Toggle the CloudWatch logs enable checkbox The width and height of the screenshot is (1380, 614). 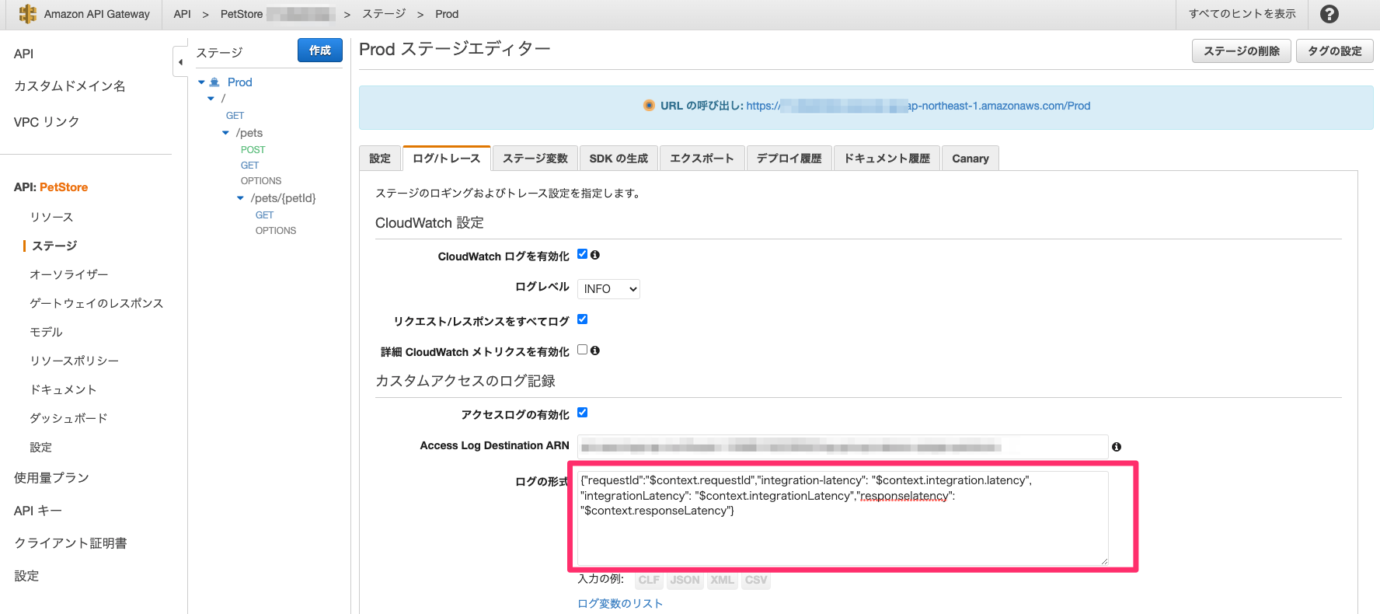[x=582, y=254]
